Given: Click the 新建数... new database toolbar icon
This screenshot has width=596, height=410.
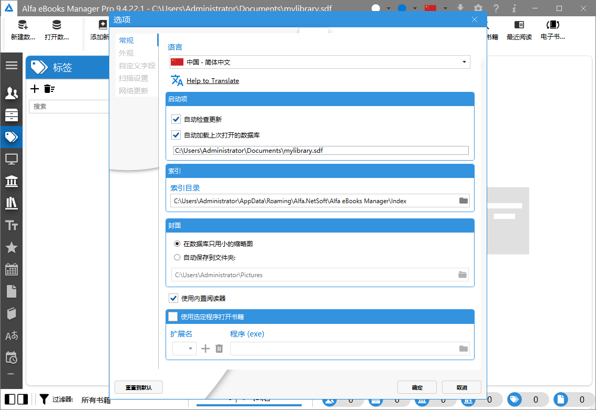Looking at the screenshot, I should coord(23,30).
